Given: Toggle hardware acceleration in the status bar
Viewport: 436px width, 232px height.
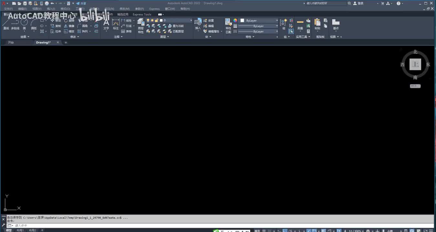Looking at the screenshot, I should (x=412, y=231).
